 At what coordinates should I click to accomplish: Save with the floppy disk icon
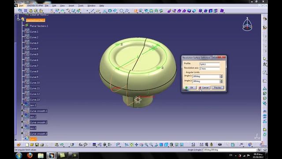[x=37, y=145]
